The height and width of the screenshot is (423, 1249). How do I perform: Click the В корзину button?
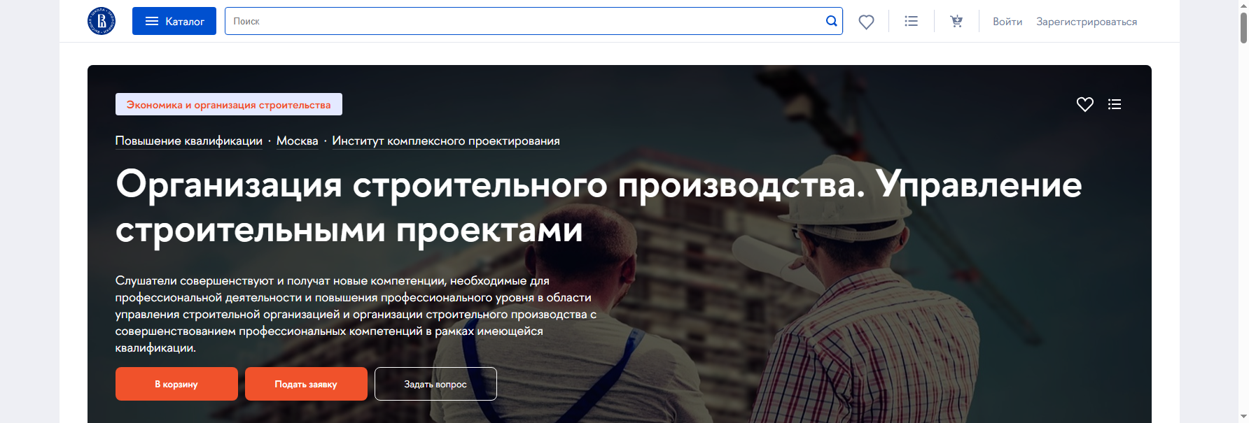tap(176, 384)
